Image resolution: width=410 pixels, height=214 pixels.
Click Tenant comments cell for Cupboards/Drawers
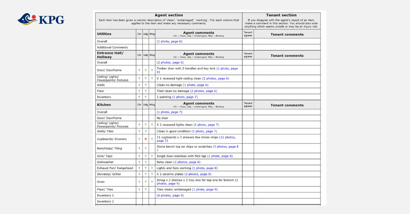pos(287,139)
